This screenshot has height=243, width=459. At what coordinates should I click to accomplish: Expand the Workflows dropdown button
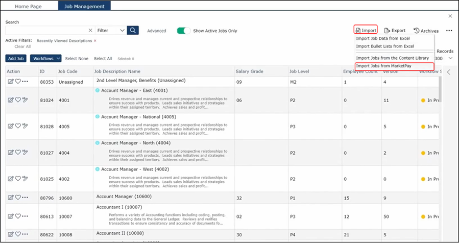[46, 59]
